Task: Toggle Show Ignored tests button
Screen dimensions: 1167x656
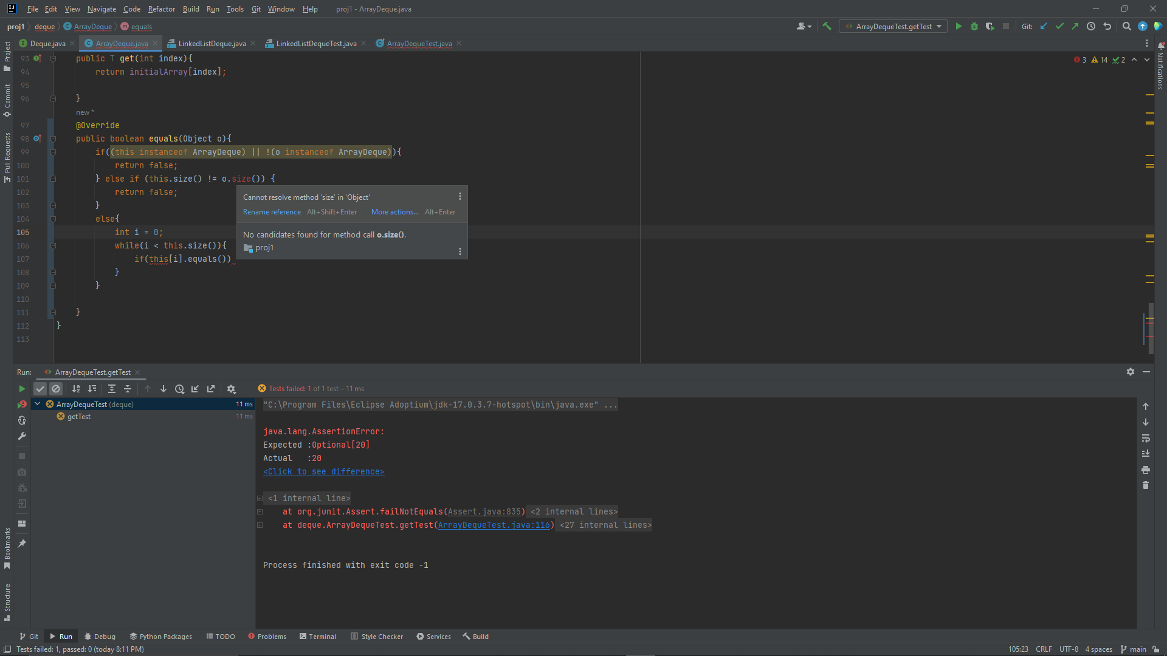Action: 56,389
